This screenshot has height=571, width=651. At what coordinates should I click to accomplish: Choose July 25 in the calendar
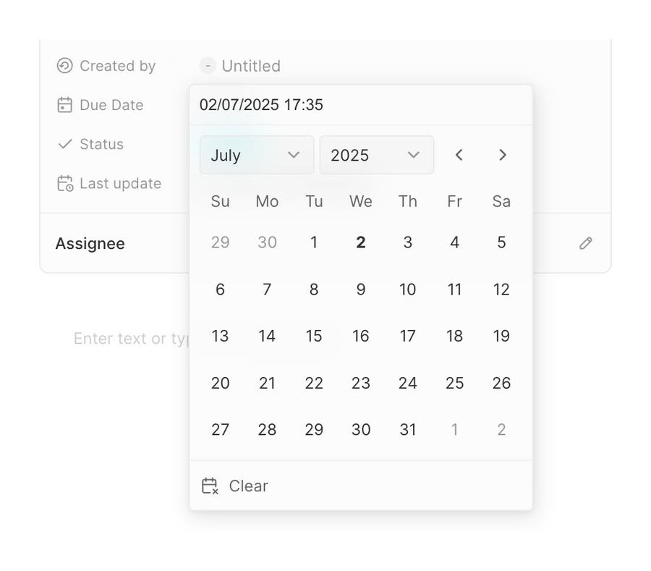pos(455,382)
